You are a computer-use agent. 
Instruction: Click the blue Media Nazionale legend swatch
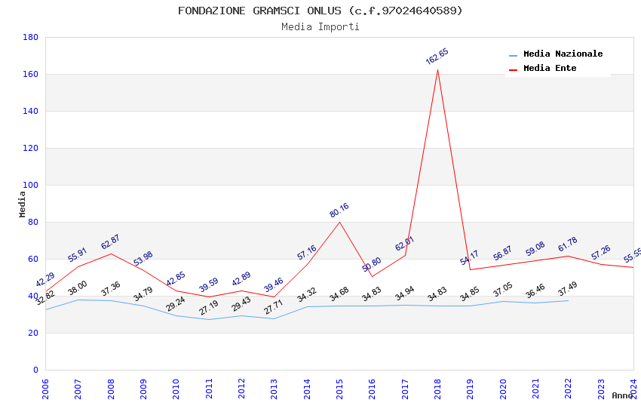513,55
